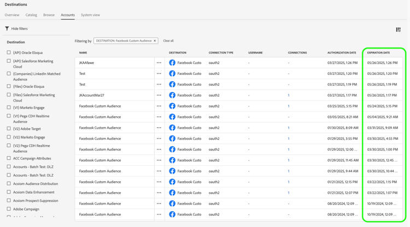Image resolution: width=410 pixels, height=227 pixels.
Task: Sort by the Expiration Date column header
Action: pyautogui.click(x=378, y=53)
